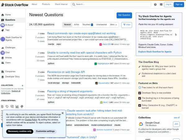
Task: Click the reactjs tag
Action: (x=51, y=44)
